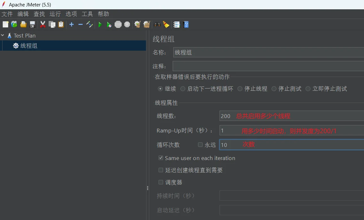
Task: Click the Copy icon in toolbar
Action: coord(52,24)
